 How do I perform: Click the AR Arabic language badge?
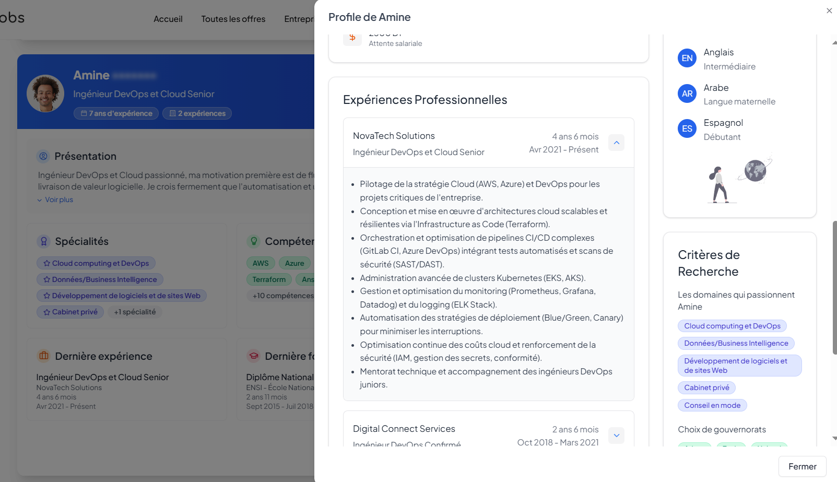click(687, 93)
